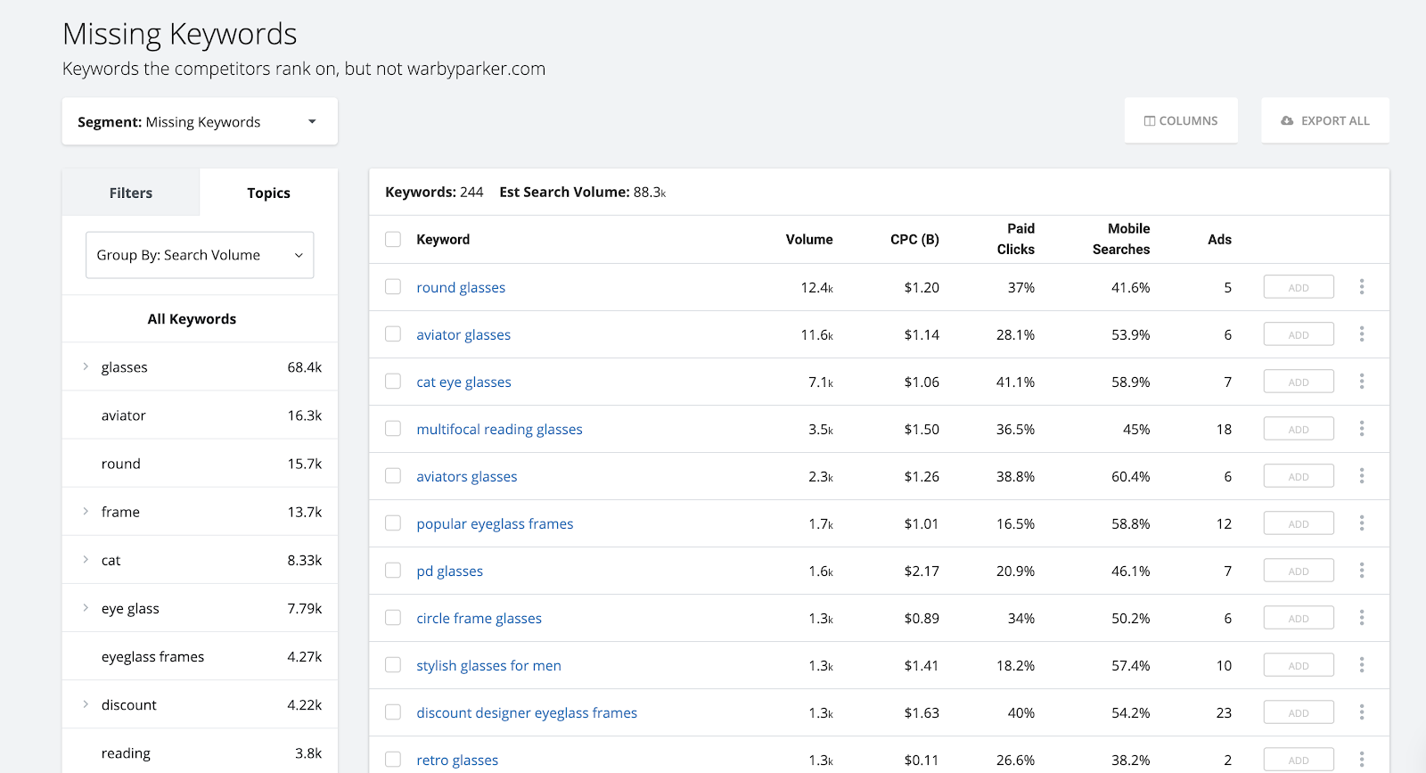Image resolution: width=1426 pixels, height=773 pixels.
Task: Add the circle frame glasses keyword
Action: tap(1299, 618)
